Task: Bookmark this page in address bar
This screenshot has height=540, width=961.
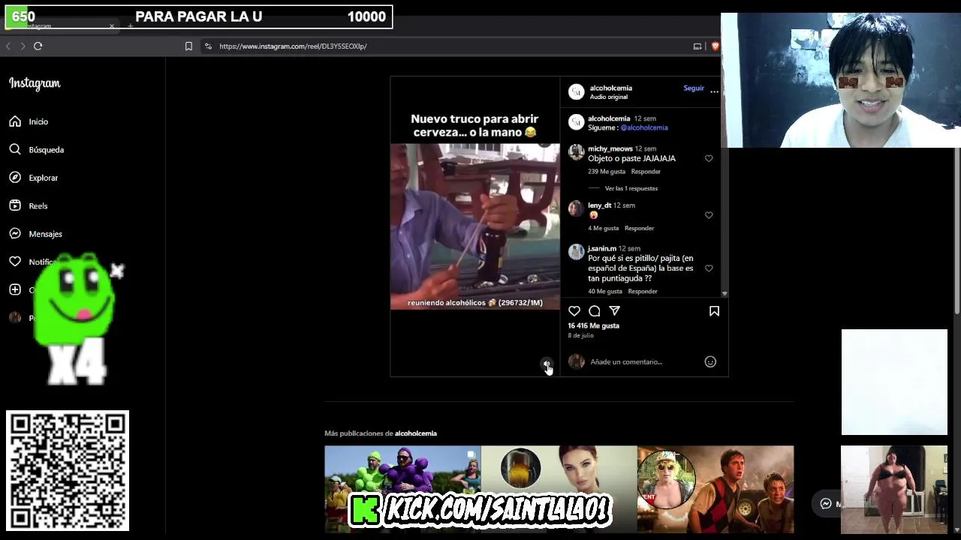Action: click(x=188, y=46)
